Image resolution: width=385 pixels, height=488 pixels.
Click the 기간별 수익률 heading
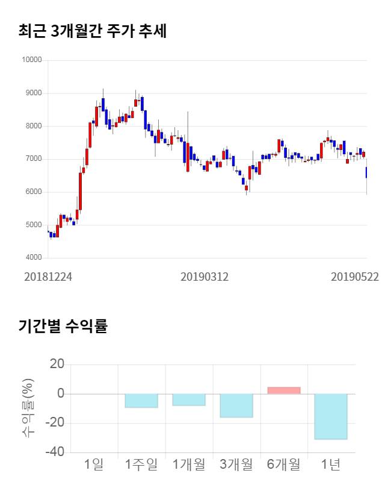pyautogui.click(x=63, y=327)
